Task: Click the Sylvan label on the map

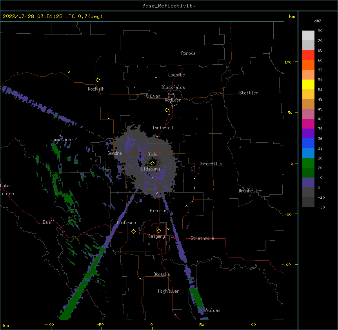Action: click(153, 96)
